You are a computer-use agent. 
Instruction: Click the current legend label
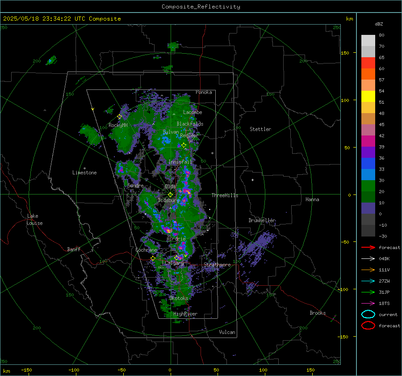pyautogui.click(x=388, y=315)
